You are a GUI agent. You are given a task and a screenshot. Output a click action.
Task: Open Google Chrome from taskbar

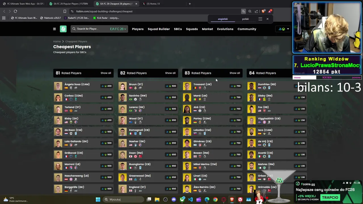pos(215,199)
